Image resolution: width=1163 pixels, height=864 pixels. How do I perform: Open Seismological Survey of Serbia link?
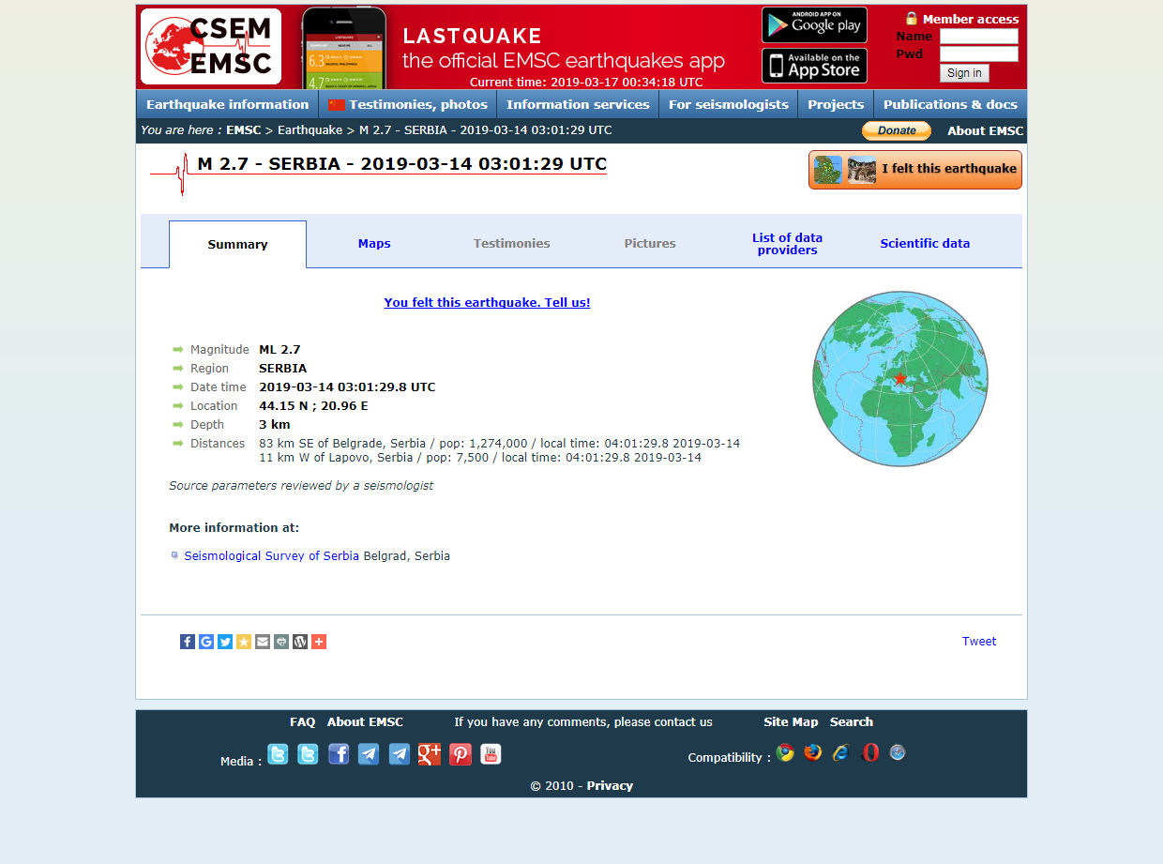tap(272, 556)
